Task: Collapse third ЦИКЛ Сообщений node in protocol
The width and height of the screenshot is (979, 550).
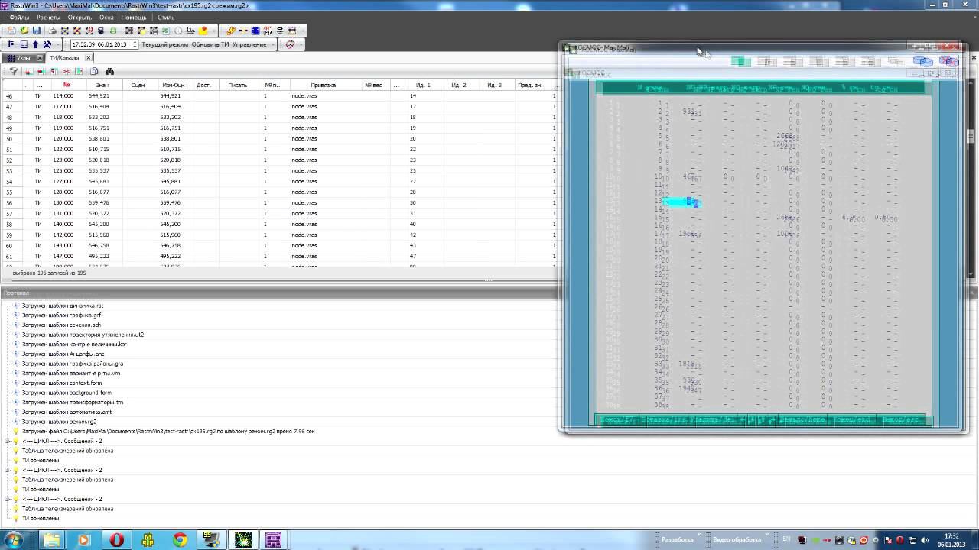Action: coord(7,499)
